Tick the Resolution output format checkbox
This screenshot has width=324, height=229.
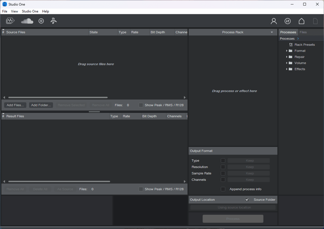[223, 167]
